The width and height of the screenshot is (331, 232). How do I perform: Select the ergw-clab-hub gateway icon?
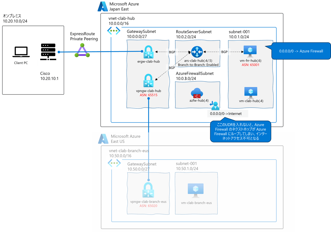click(148, 52)
